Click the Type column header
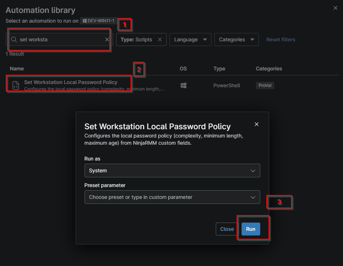This screenshot has height=266, width=343. (219, 69)
